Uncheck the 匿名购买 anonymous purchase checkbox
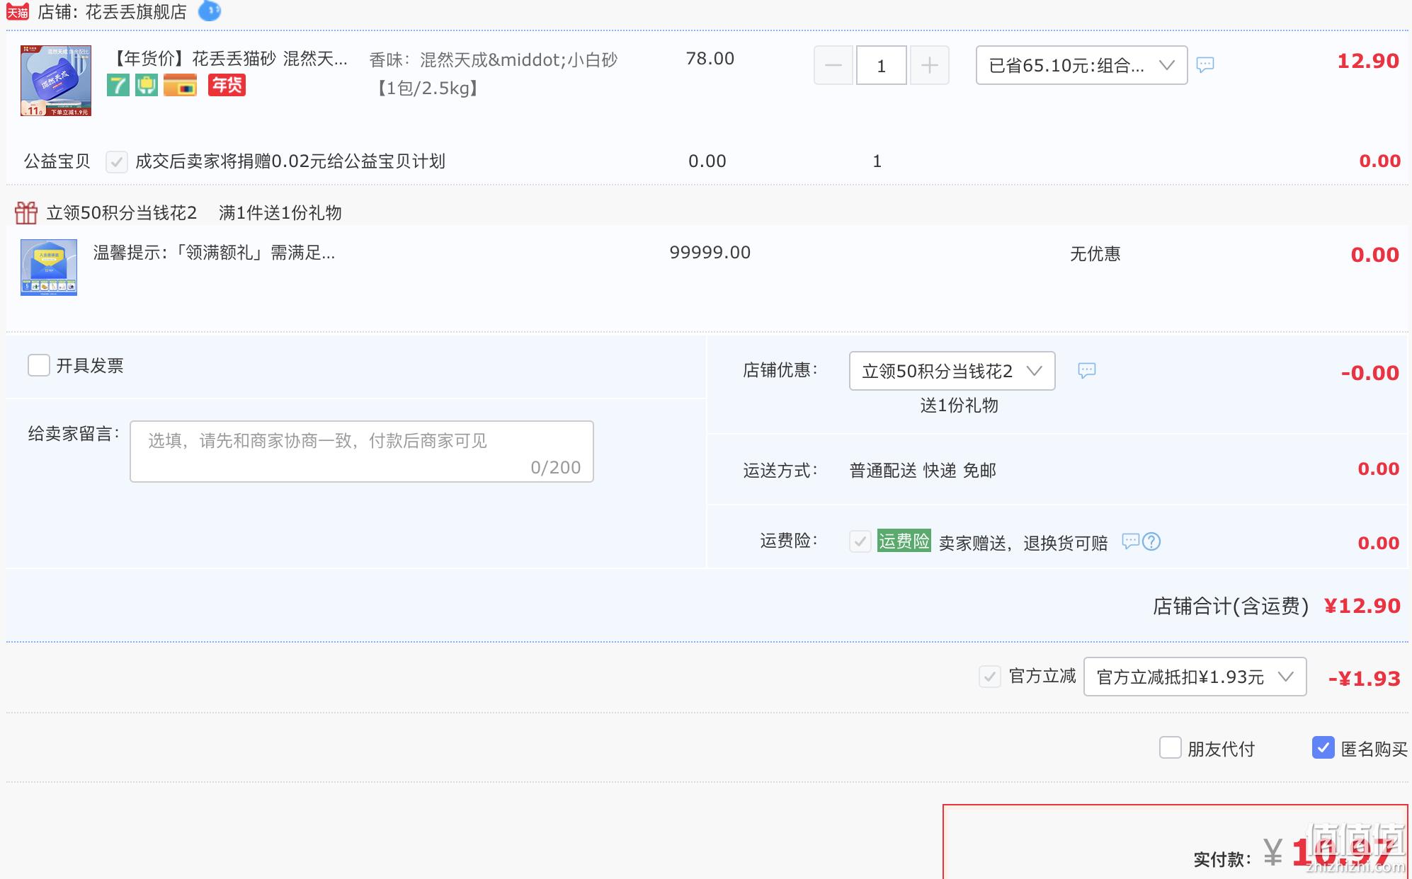The height and width of the screenshot is (879, 1412). tap(1323, 748)
